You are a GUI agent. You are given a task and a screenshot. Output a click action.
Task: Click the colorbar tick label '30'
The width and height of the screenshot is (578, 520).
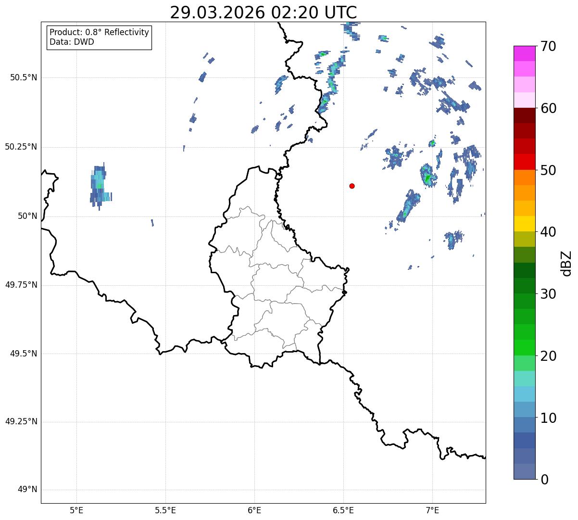[x=550, y=294]
